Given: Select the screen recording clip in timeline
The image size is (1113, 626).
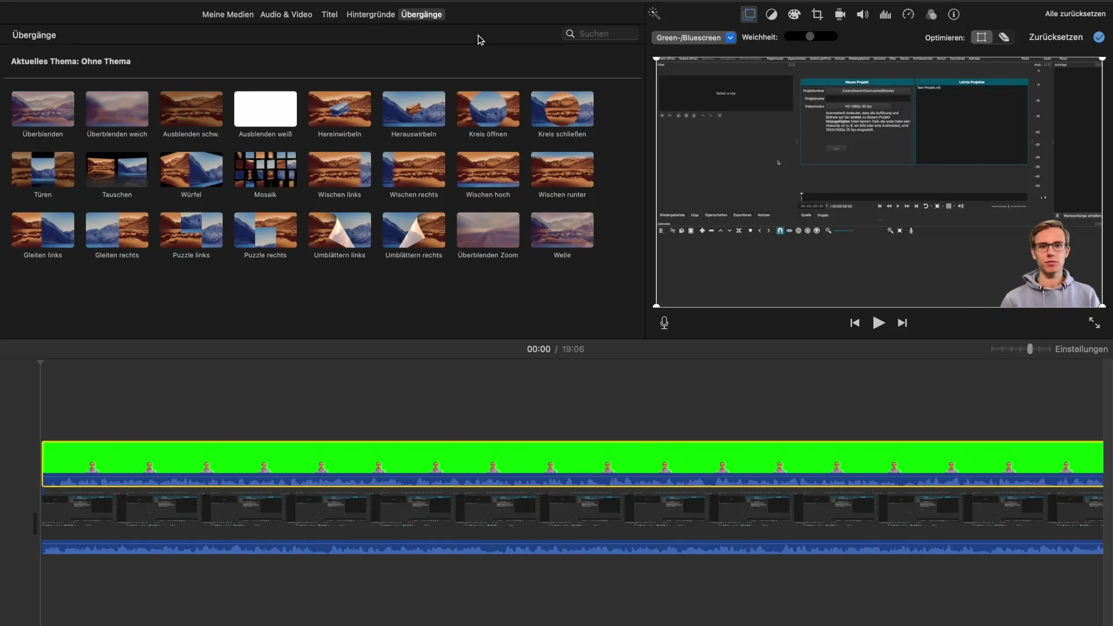Looking at the screenshot, I should click(573, 523).
